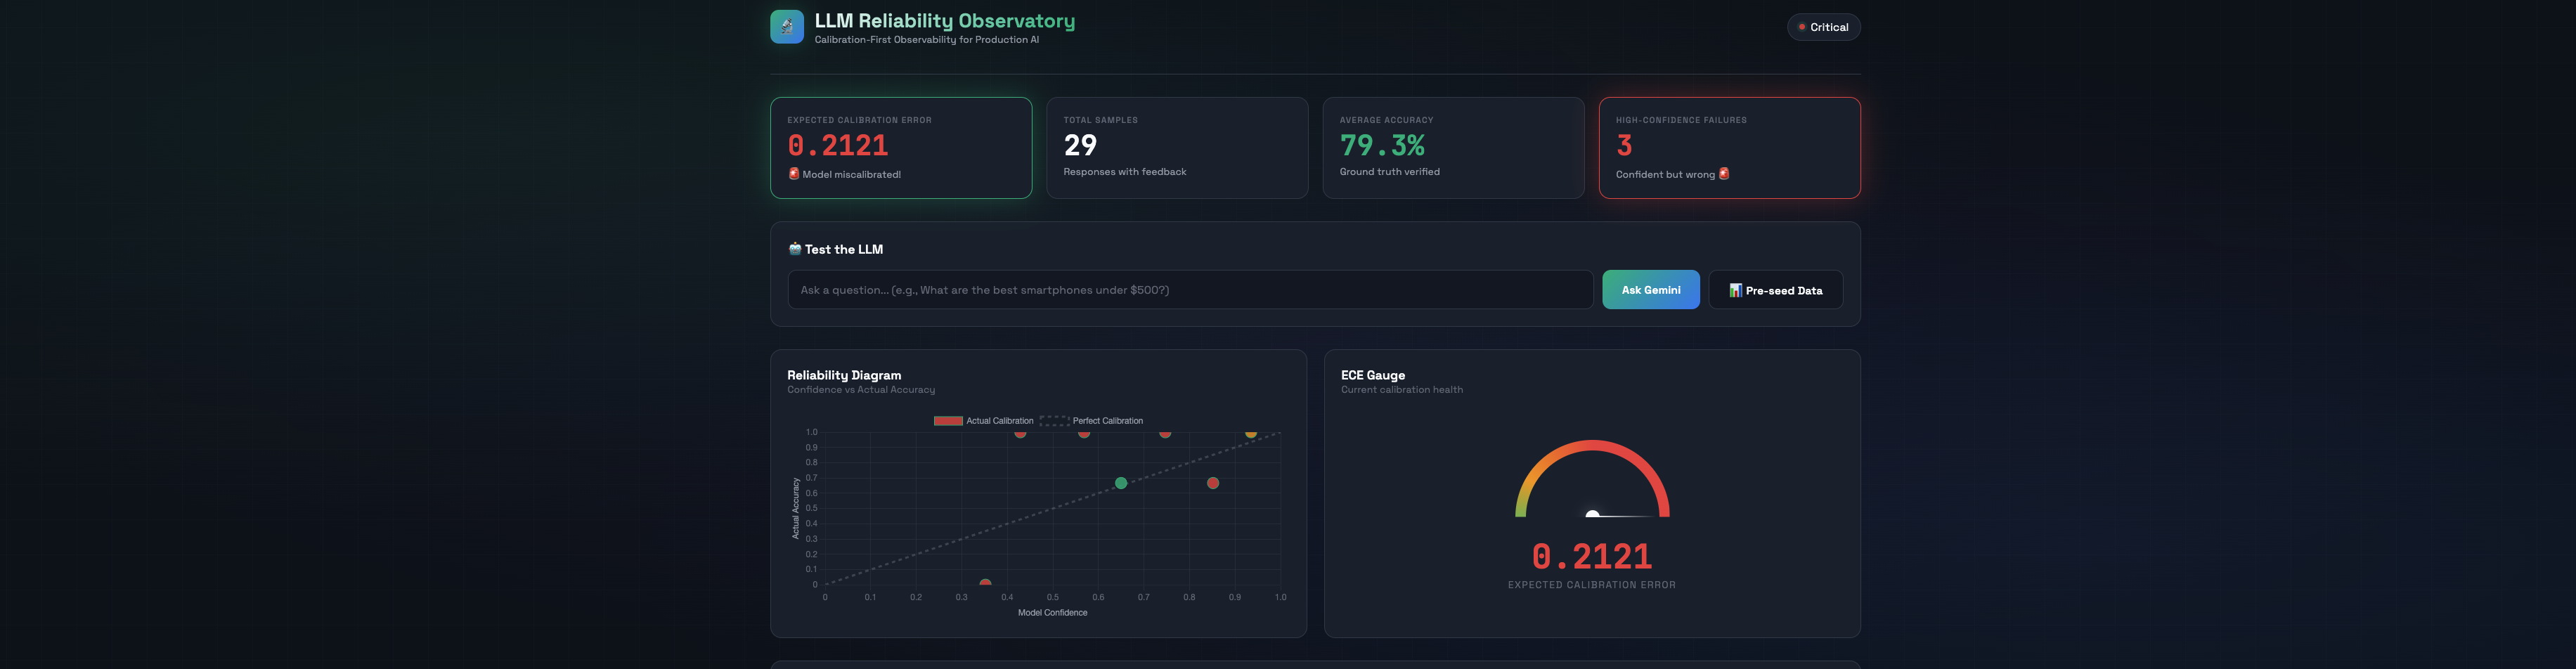Click the "Confident but wrong" caption text
The height and width of the screenshot is (669, 2576).
1665,174
